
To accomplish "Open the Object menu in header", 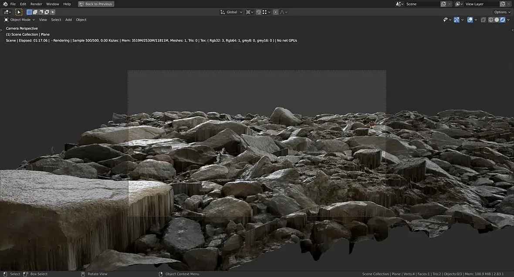I will click(81, 20).
